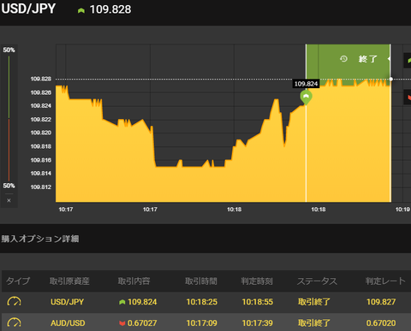Click the 購入オプション詳細 section header

pos(40,239)
